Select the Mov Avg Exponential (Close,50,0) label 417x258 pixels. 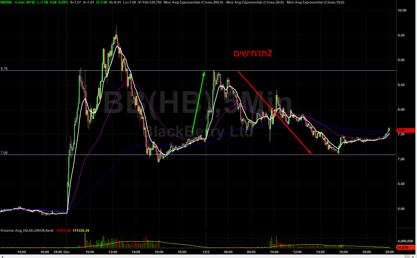[x=255, y=2]
